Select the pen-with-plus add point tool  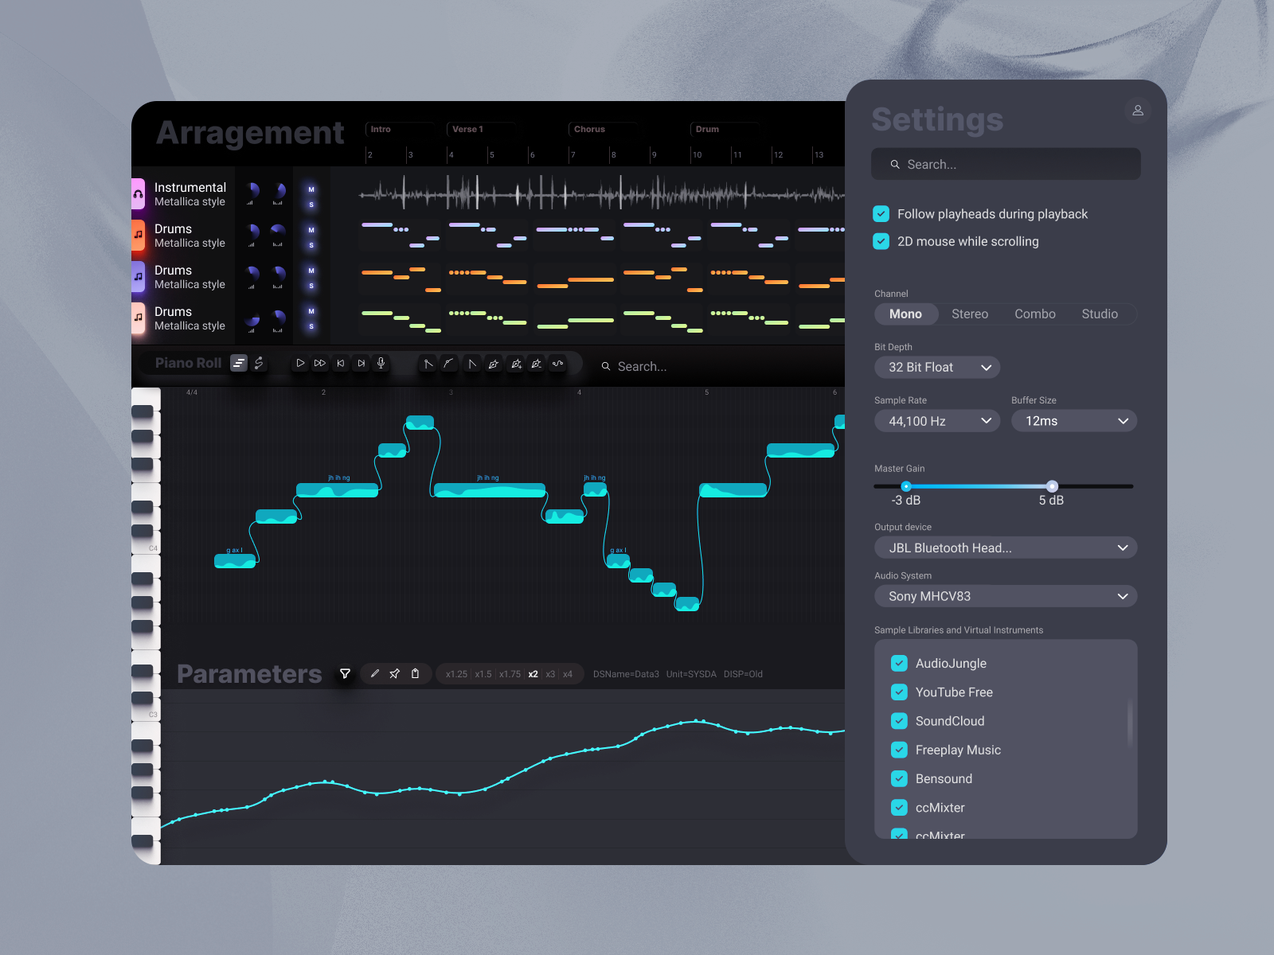pyautogui.click(x=516, y=364)
